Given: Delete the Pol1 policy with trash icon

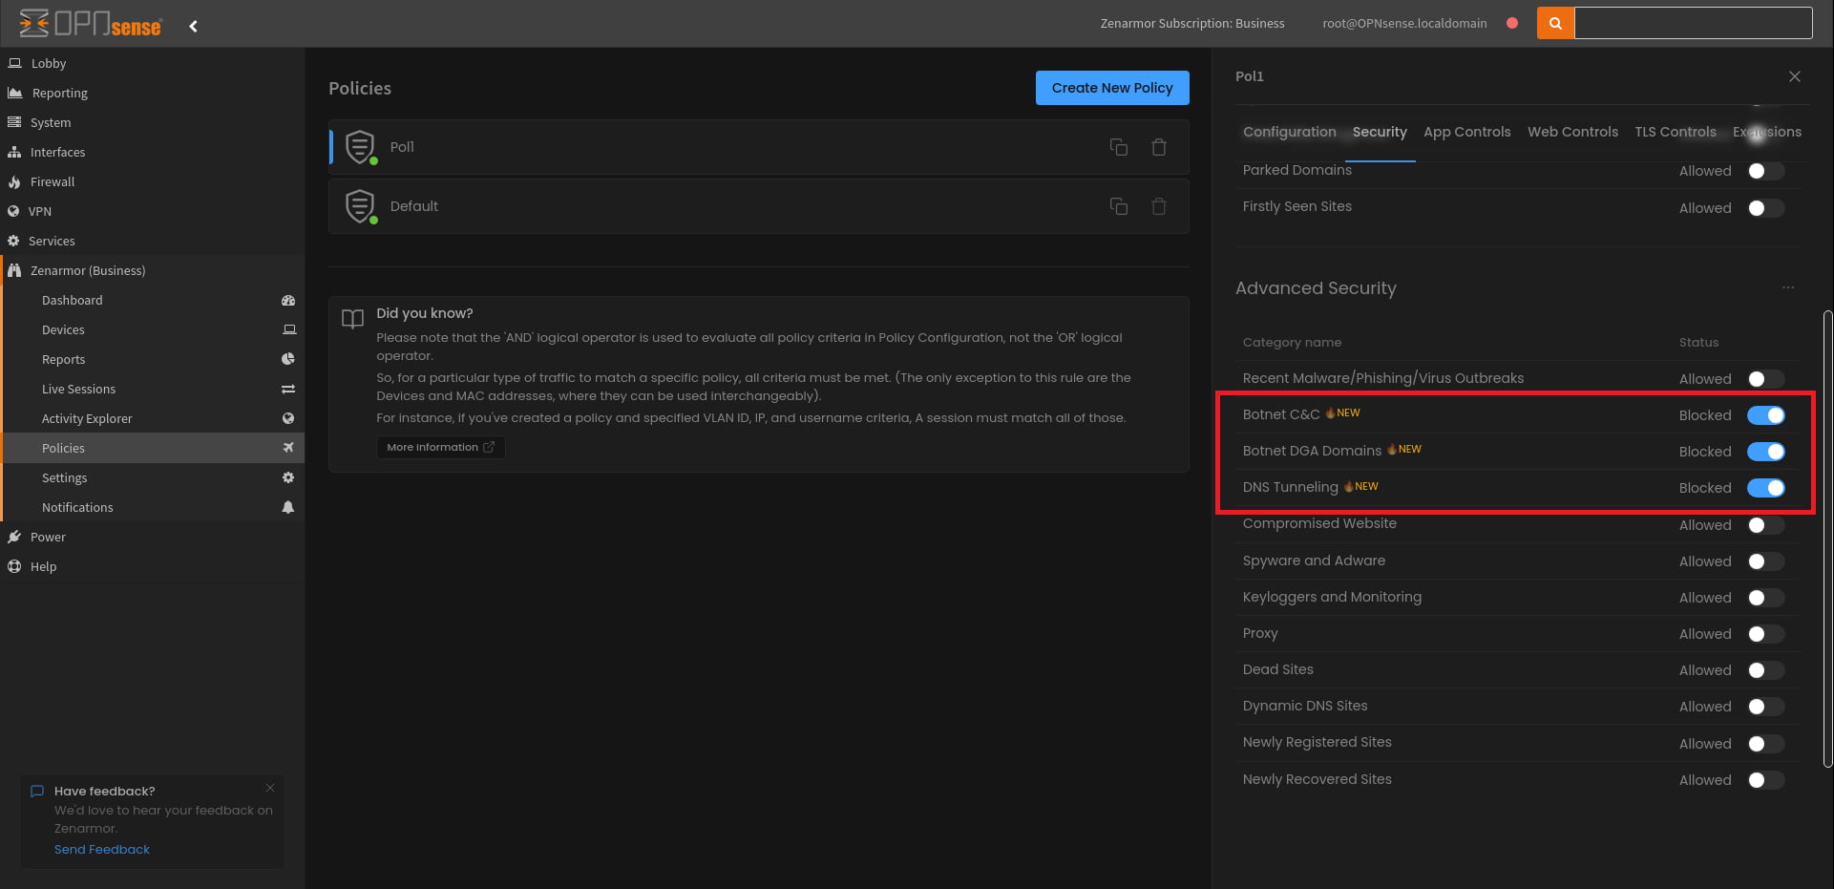Looking at the screenshot, I should 1159,147.
